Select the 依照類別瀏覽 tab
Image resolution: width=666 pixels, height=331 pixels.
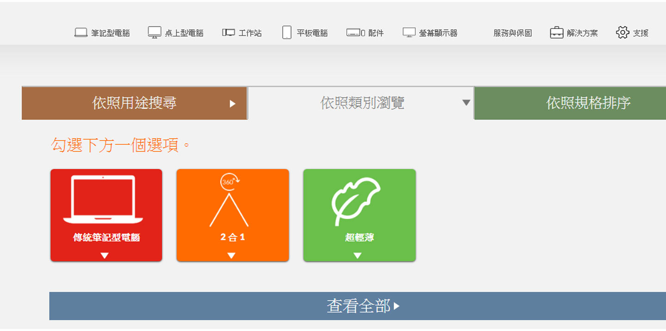click(x=361, y=103)
